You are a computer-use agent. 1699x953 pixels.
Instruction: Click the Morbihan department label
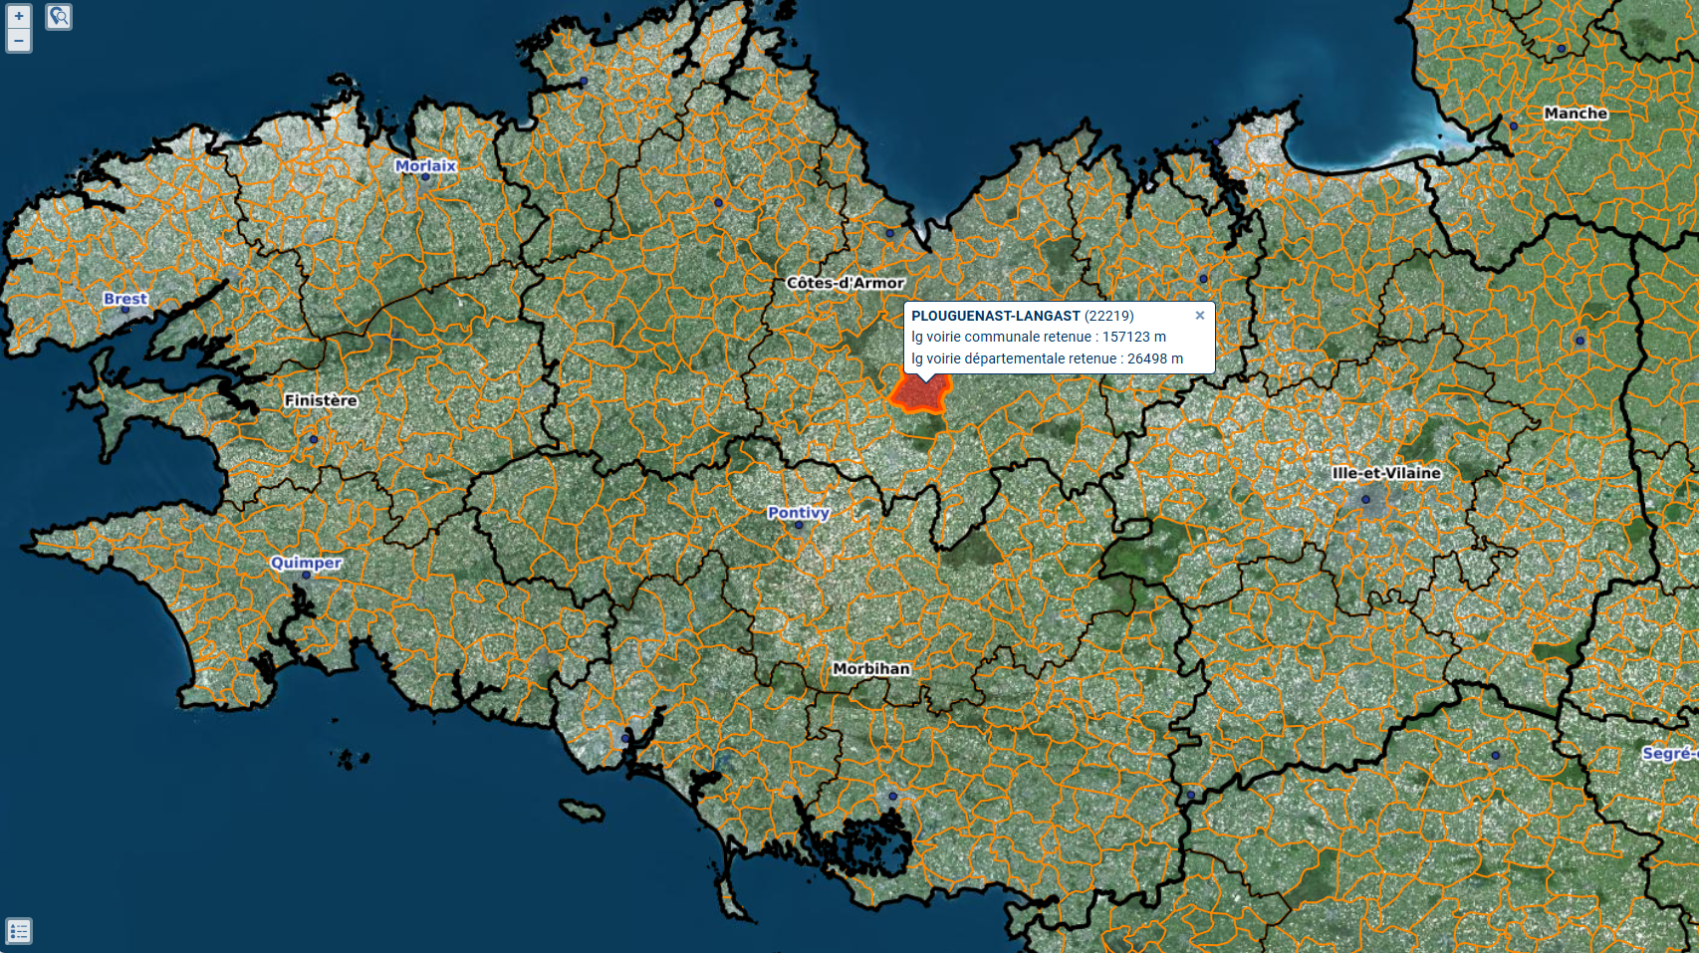click(x=871, y=669)
